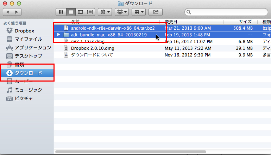Click date May 11, 2013 7:22 AM
This screenshot has height=155, width=271.
188,48
